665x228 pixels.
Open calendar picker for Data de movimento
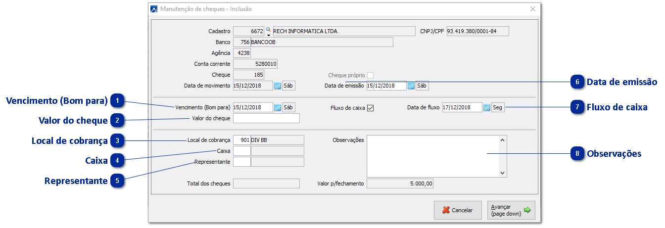point(277,86)
